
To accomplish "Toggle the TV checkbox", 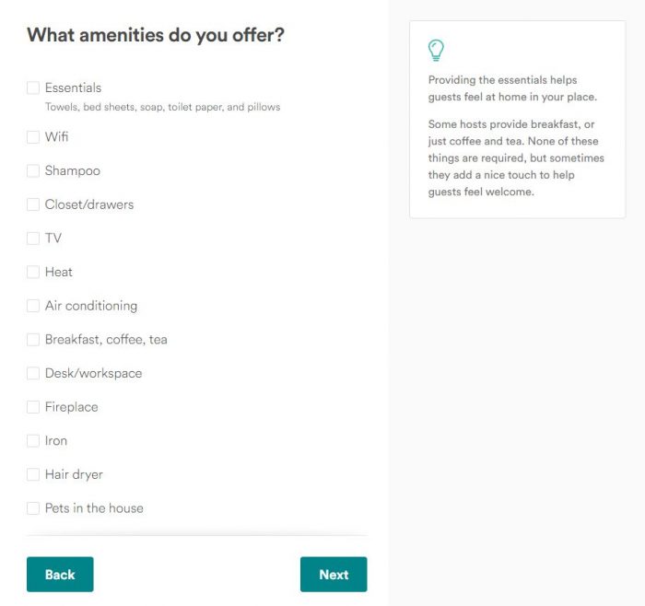I will pos(33,238).
